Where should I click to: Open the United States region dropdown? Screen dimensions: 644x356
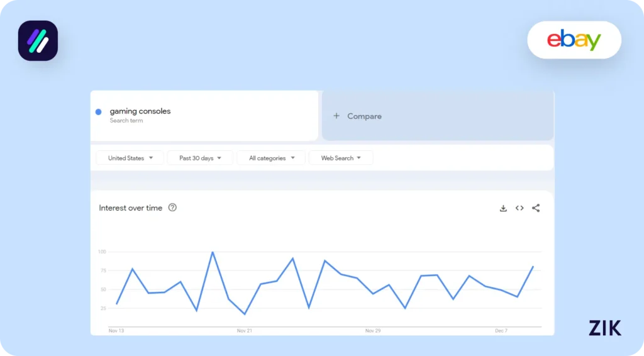130,158
